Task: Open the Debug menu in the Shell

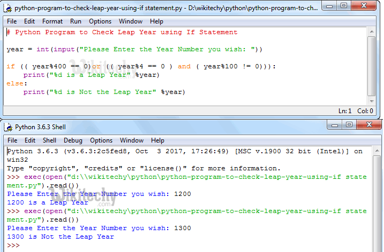Action: click(73, 140)
